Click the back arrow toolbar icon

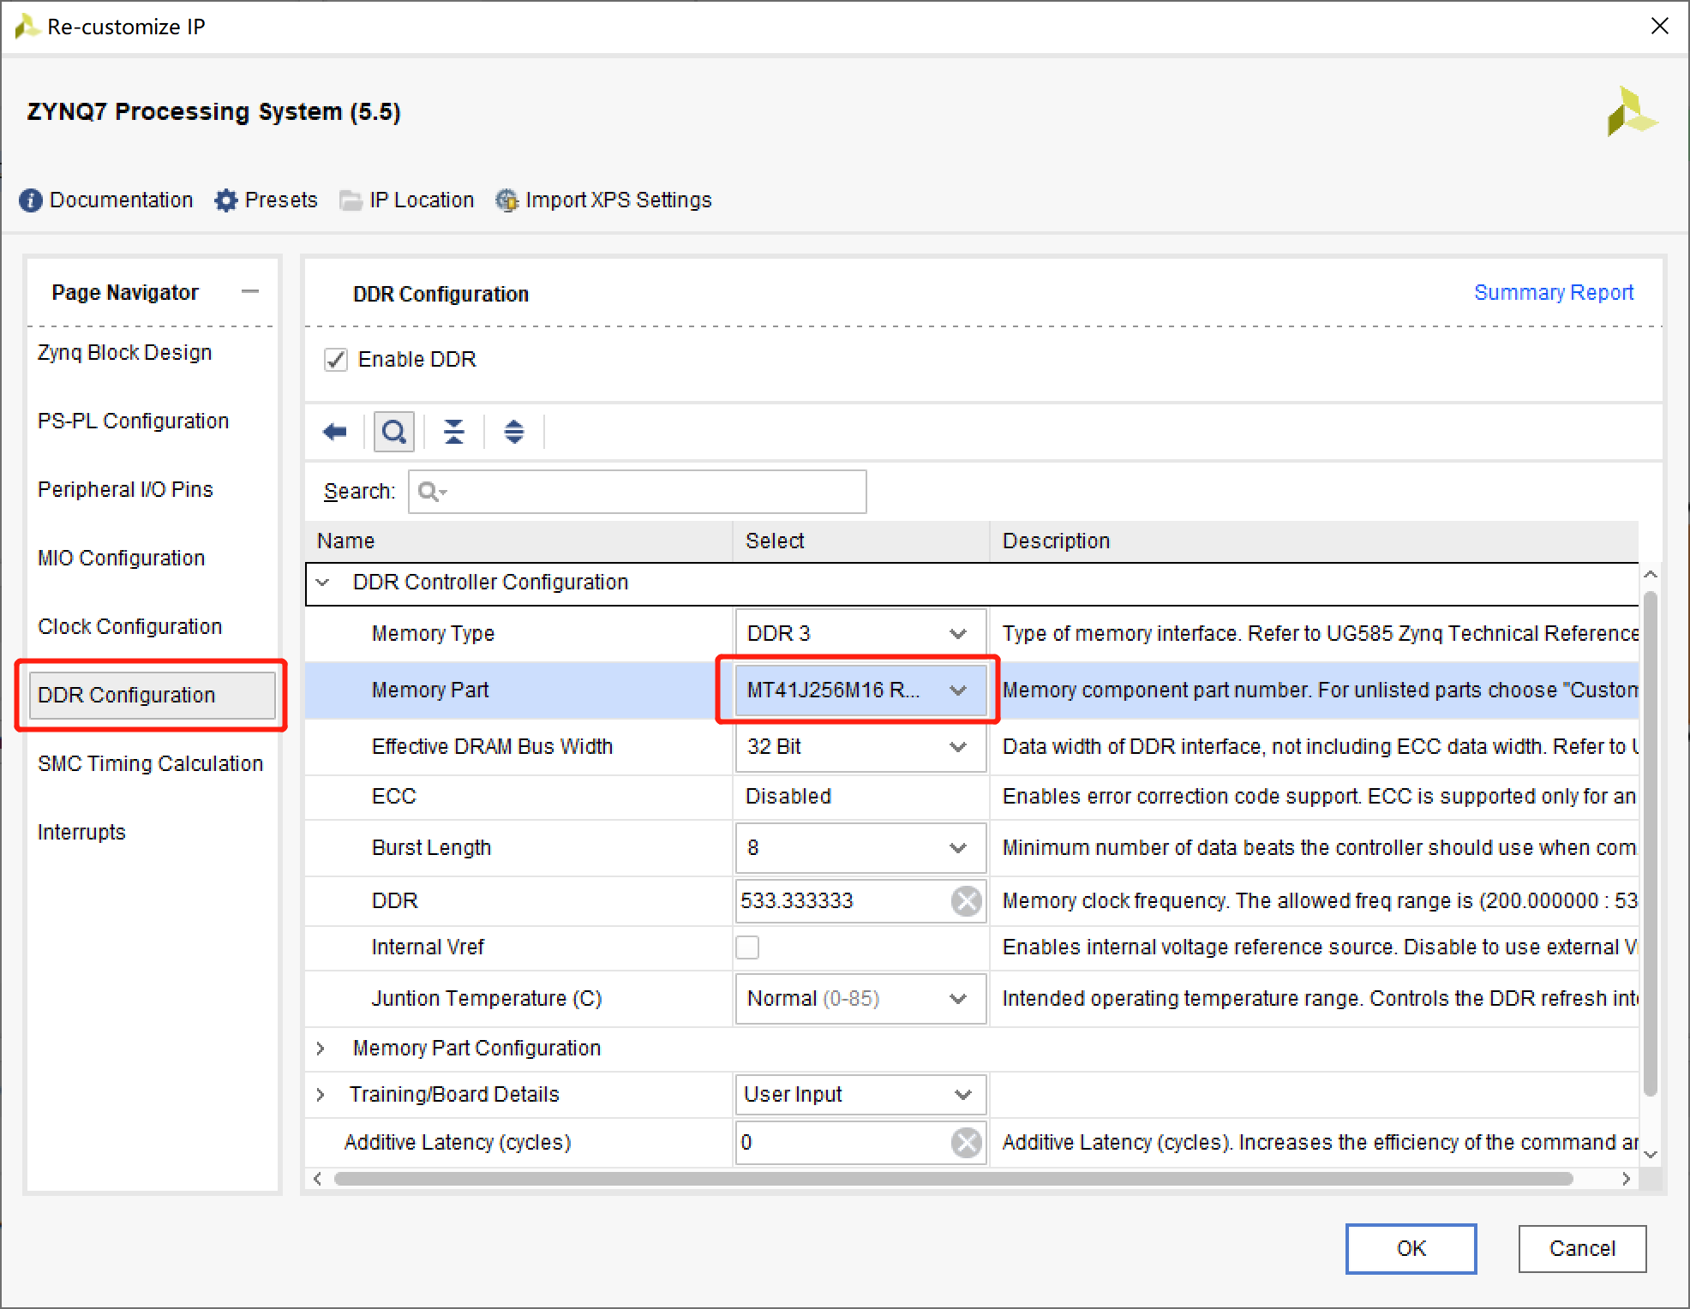(x=335, y=432)
